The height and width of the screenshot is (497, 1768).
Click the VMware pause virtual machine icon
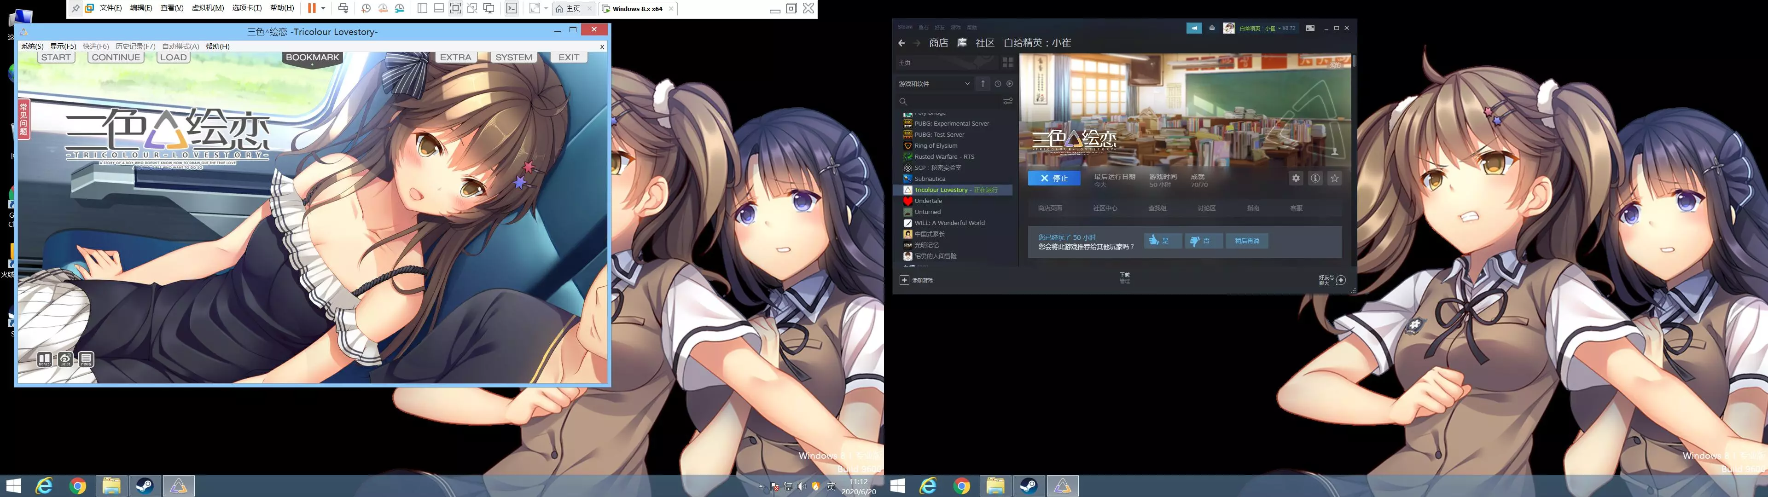[x=312, y=8]
